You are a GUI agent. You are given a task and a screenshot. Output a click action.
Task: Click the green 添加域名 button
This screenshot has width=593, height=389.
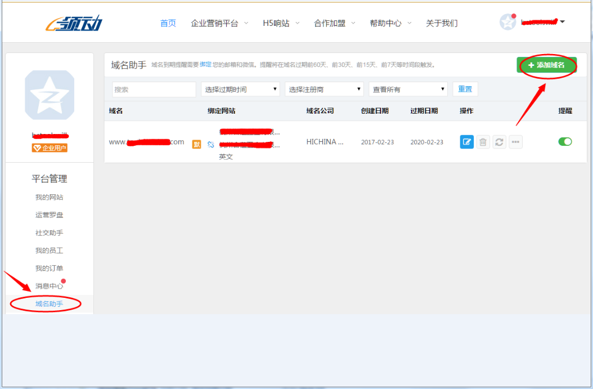pos(546,65)
